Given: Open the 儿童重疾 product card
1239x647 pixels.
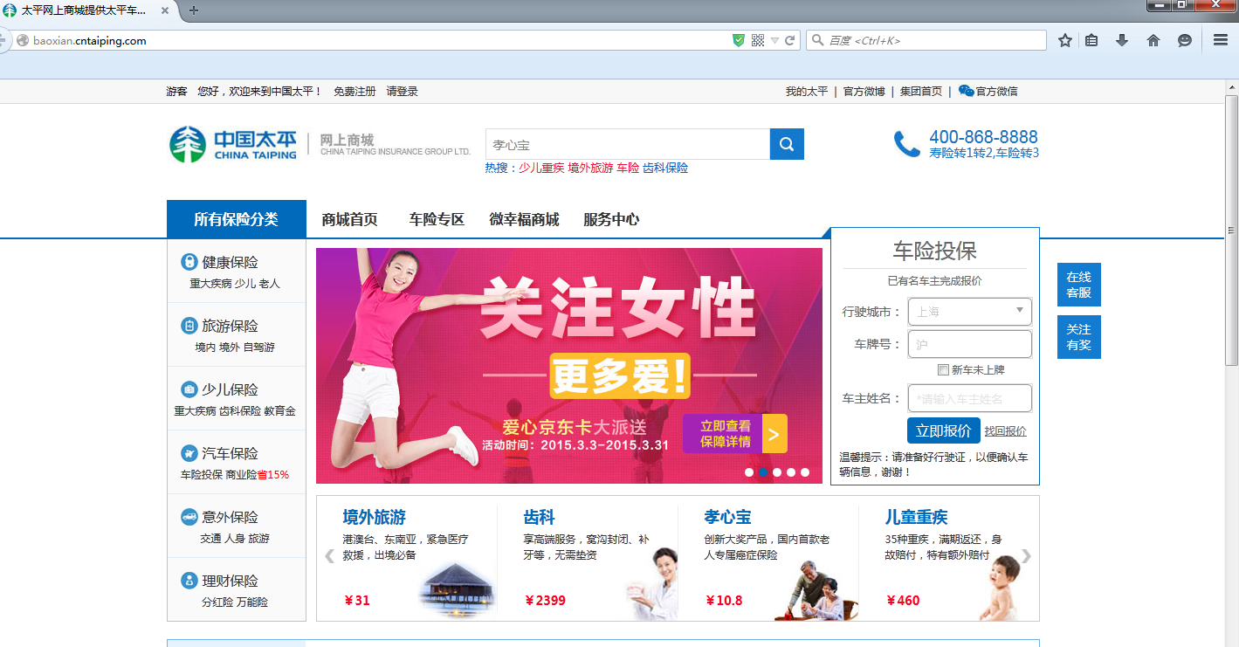Looking at the screenshot, I should point(949,559).
